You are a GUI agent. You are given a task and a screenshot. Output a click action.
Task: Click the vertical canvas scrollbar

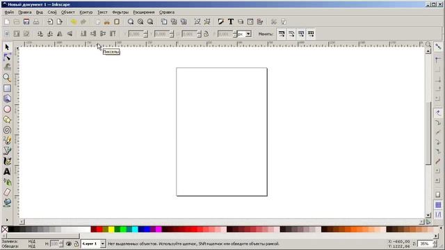coord(428,133)
